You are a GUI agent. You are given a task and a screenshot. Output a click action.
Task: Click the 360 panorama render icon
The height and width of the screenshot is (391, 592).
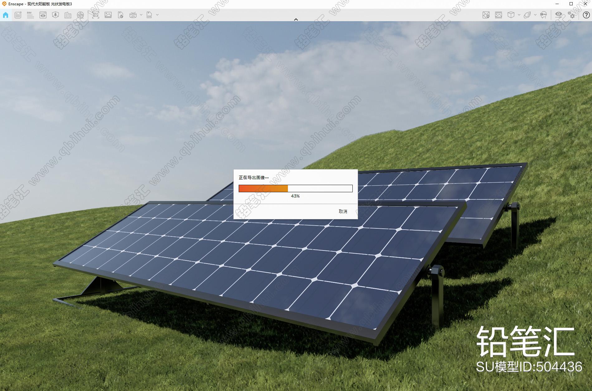point(133,15)
